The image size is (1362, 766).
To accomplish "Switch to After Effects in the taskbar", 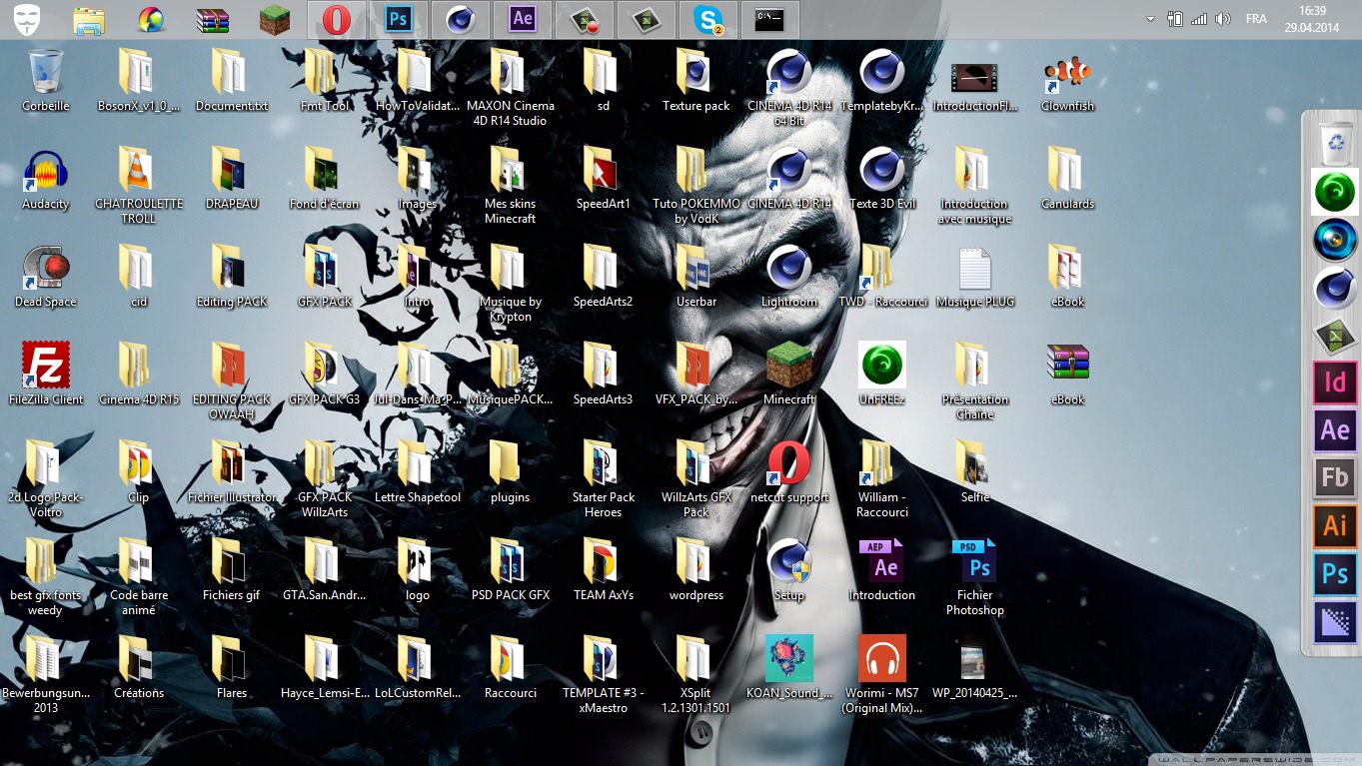I will (x=523, y=19).
